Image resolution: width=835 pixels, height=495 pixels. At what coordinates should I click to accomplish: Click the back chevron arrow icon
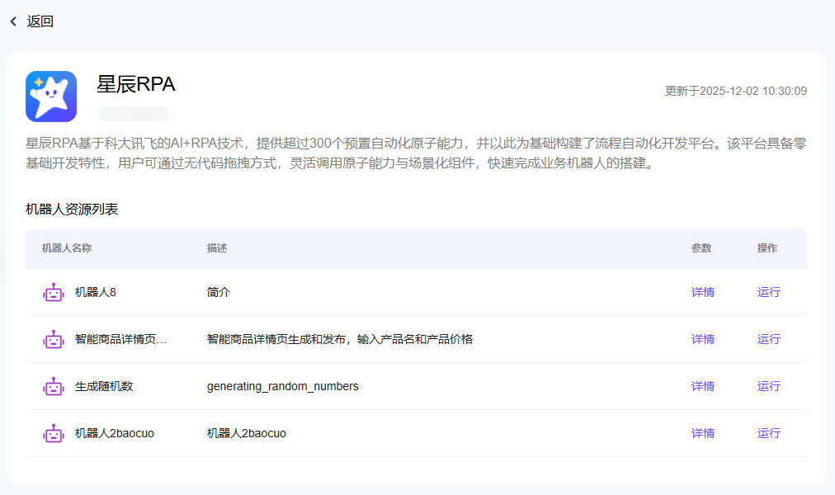pos(13,22)
